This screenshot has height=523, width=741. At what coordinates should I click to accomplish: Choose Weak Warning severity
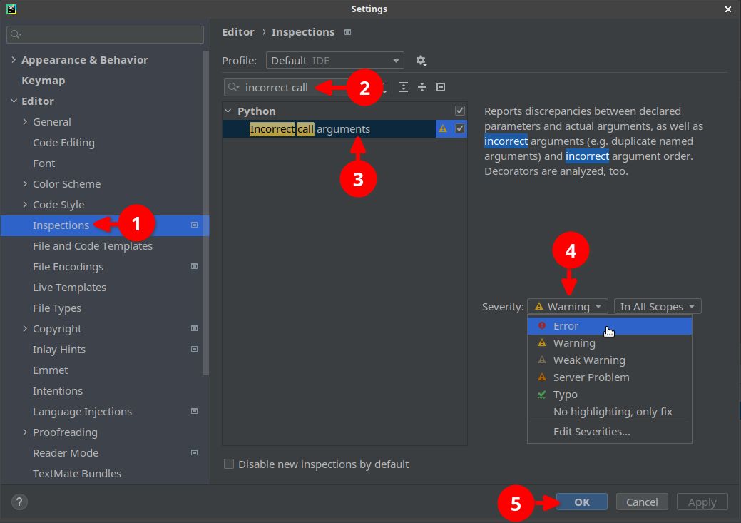tap(610, 360)
